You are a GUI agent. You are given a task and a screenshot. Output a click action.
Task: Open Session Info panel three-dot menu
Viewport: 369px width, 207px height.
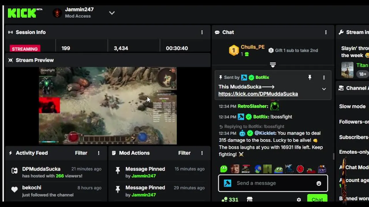click(202, 32)
